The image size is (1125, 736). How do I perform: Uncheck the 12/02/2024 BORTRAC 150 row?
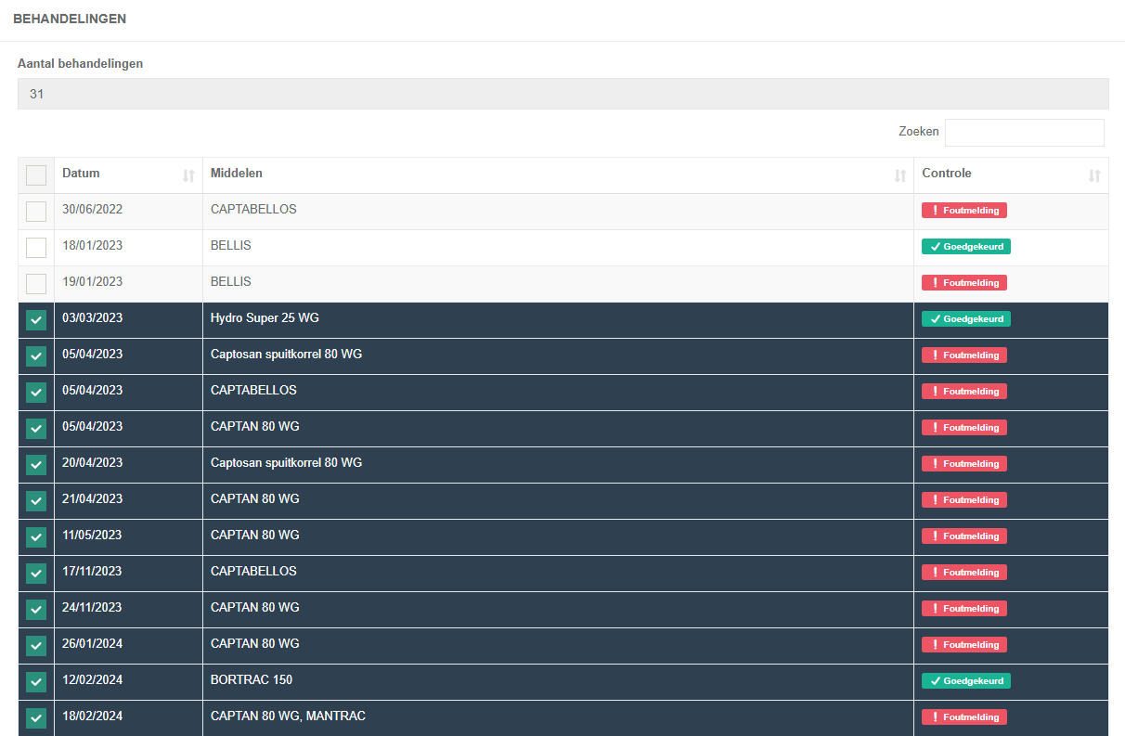36,682
